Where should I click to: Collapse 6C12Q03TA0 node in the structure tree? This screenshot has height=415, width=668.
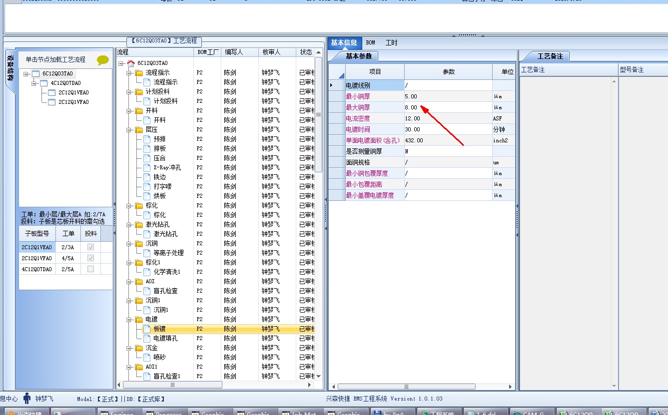pos(26,74)
